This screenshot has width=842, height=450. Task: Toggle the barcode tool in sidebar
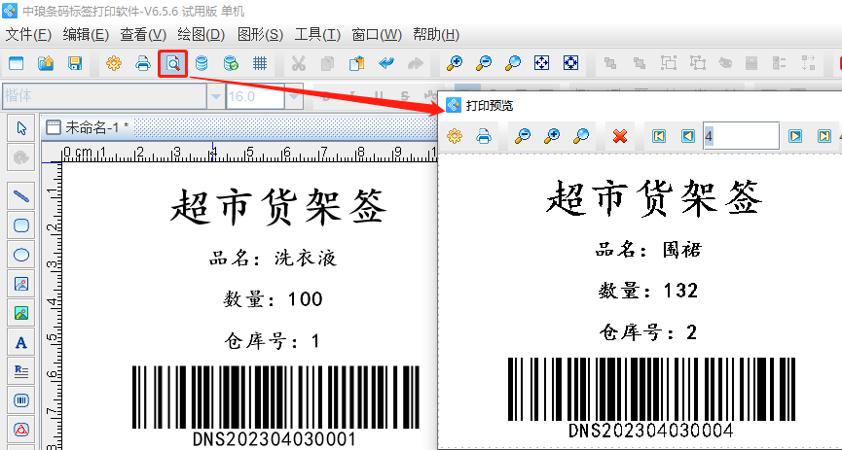click(21, 399)
